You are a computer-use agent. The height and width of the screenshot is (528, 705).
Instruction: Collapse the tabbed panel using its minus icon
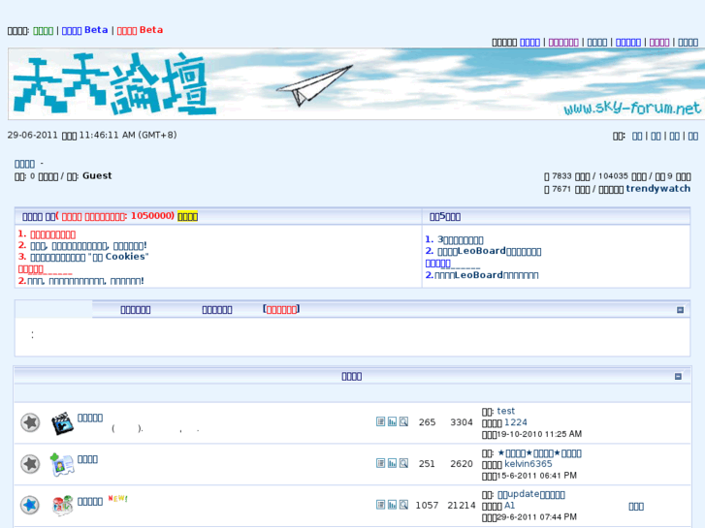point(680,310)
